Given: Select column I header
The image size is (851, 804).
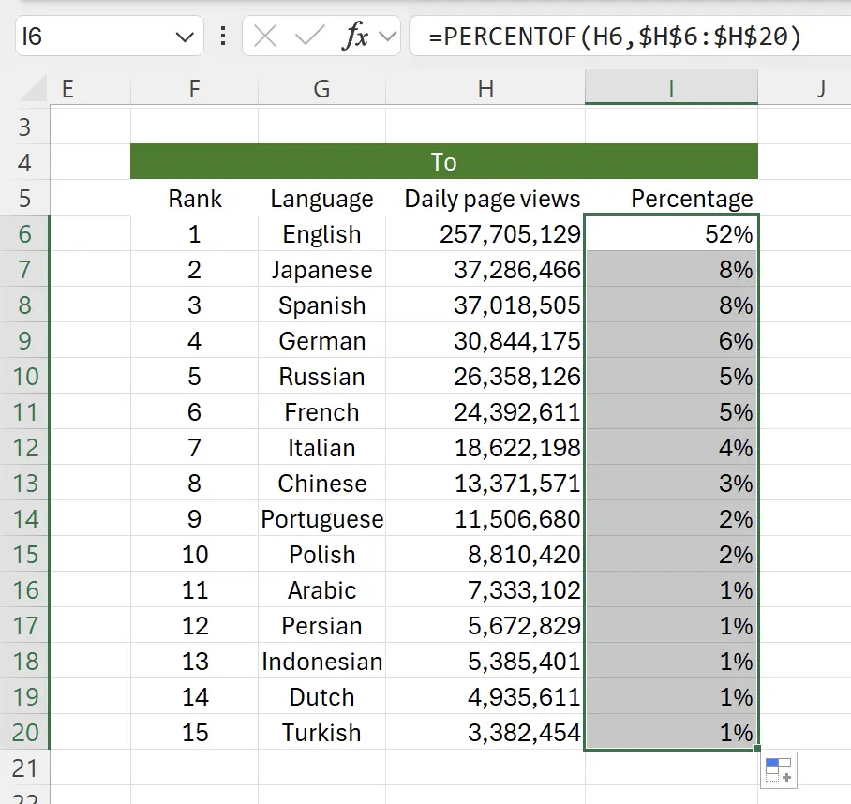Looking at the screenshot, I should click(671, 89).
